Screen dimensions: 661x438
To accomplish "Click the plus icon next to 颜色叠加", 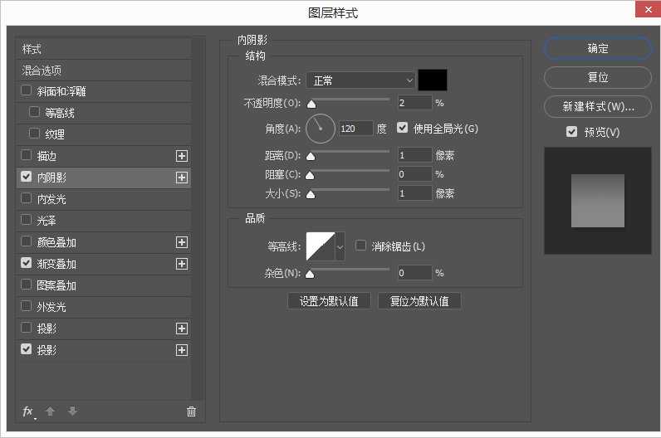I will tap(182, 242).
